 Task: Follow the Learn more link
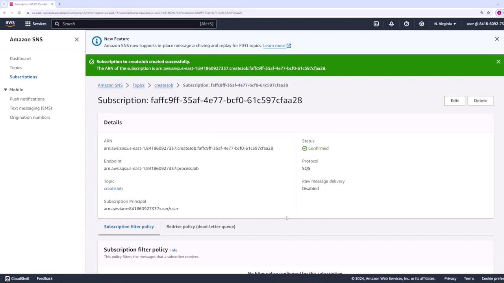(274, 46)
